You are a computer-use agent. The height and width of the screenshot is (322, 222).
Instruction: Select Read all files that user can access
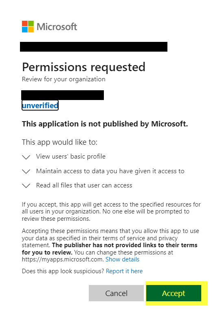[x=84, y=185]
